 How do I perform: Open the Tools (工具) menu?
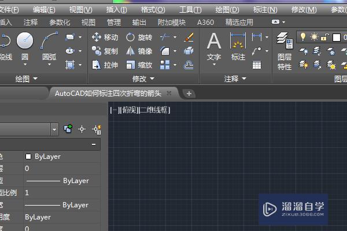(x=190, y=10)
